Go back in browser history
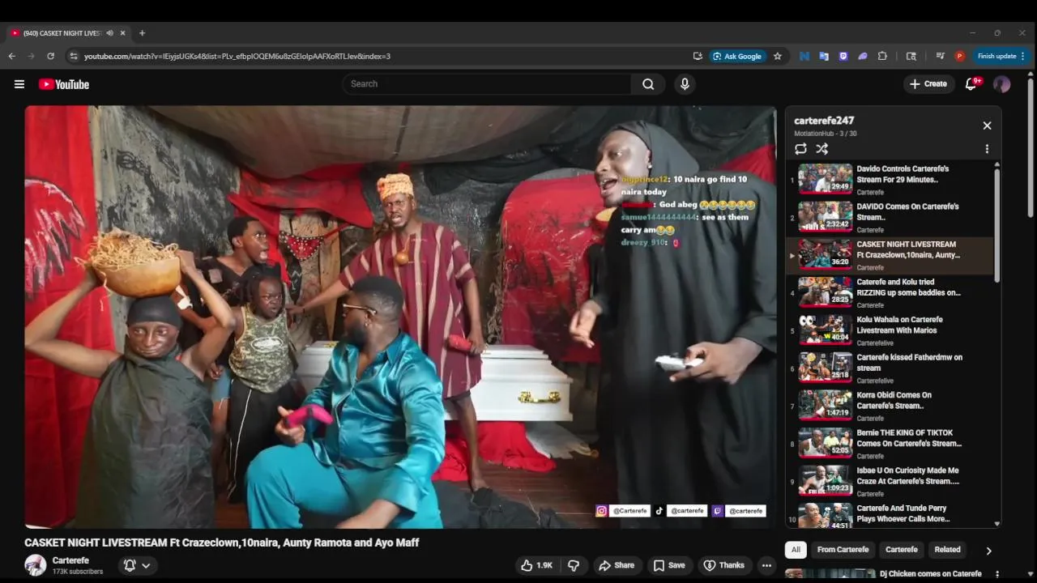This screenshot has width=1037, height=583. 11,56
